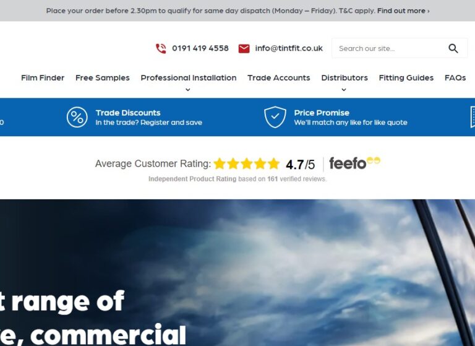
Task: Click the Search our site field
Action: pyautogui.click(x=390, y=48)
